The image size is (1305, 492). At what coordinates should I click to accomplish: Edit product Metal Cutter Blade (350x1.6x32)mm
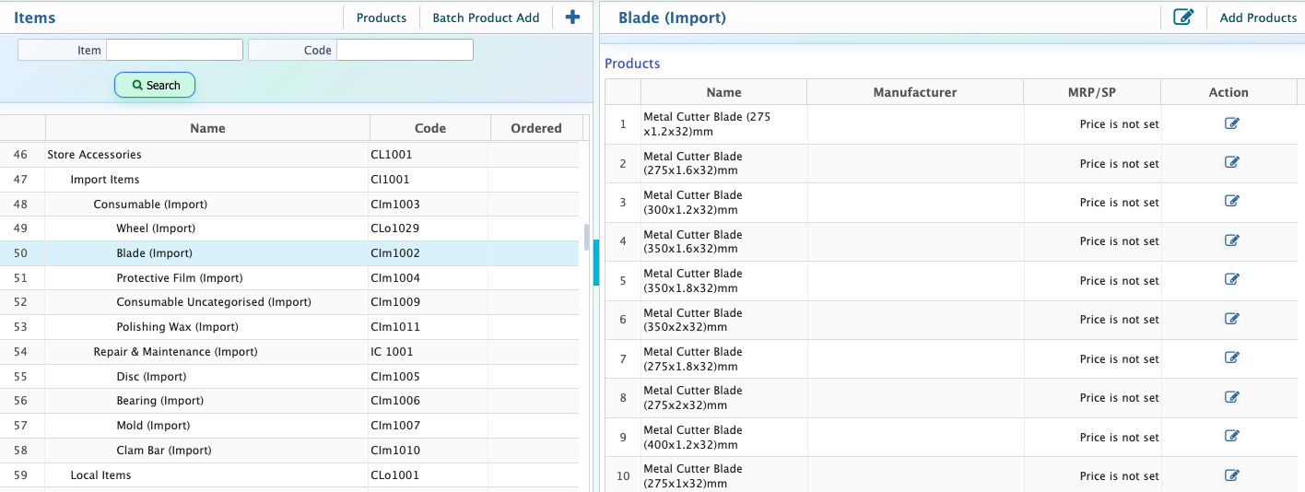click(x=1231, y=240)
